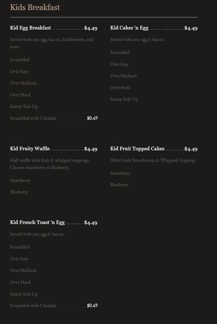Select the Kid Fruity Waffle item
The image size is (217, 324).
(30, 149)
